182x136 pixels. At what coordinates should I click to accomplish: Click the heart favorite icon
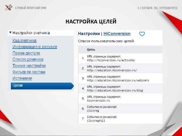(x=142, y=34)
